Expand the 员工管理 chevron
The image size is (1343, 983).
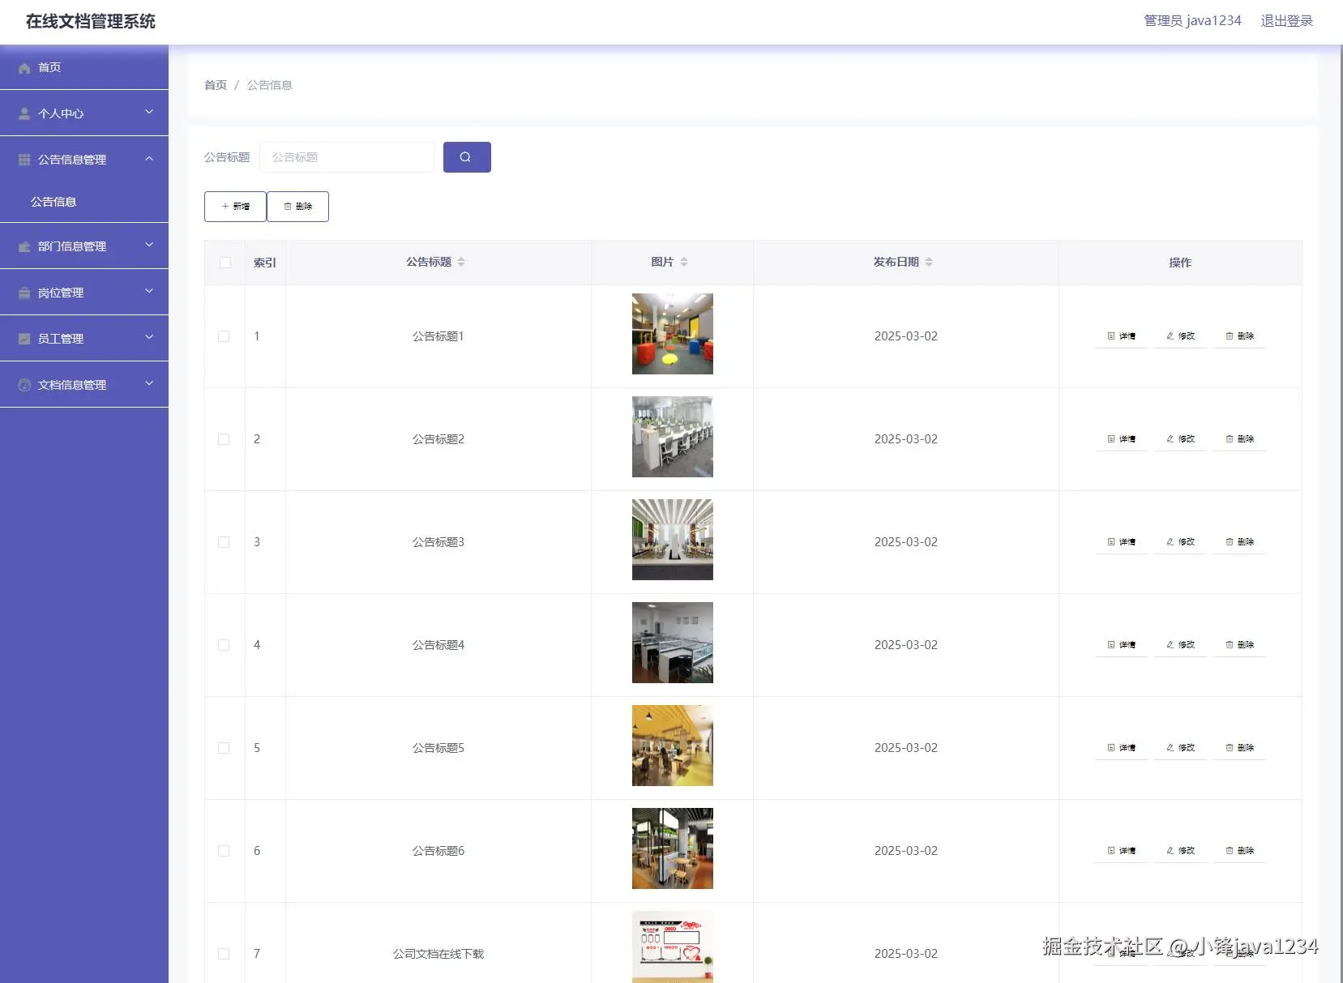pos(149,337)
